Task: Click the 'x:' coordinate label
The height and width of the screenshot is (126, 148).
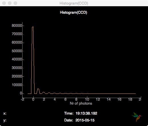Action: point(5,113)
